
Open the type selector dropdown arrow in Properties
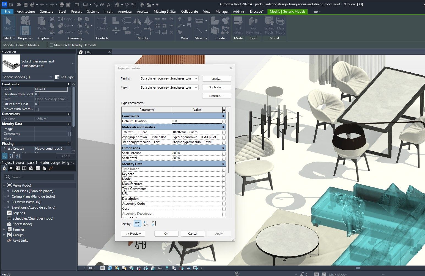(x=73, y=64)
